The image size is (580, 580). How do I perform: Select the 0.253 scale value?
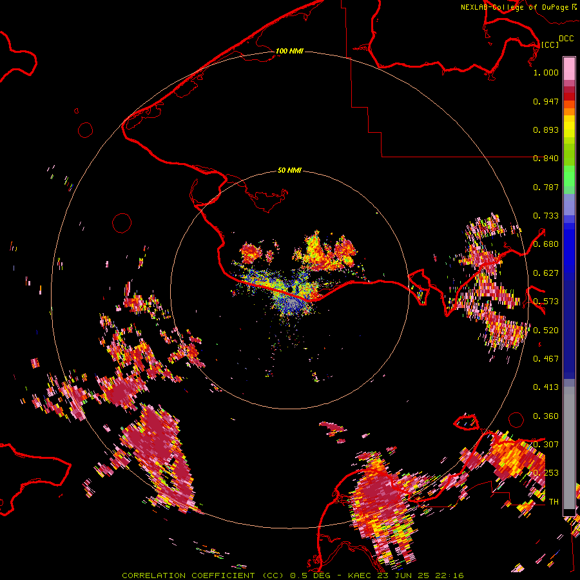click(546, 473)
